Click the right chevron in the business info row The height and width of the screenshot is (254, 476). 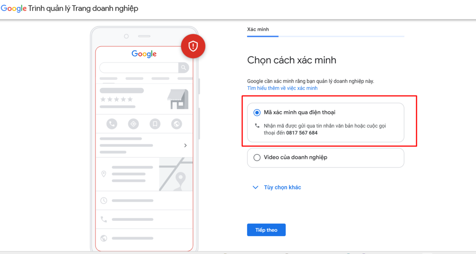(x=185, y=145)
